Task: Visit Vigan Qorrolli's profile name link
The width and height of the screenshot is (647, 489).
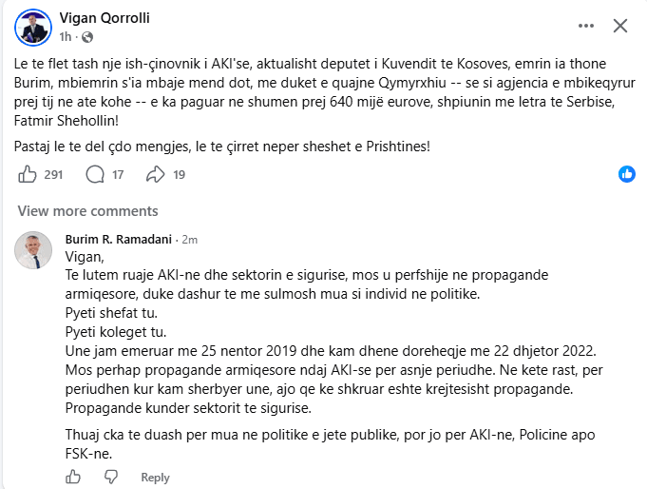Action: 105,18
